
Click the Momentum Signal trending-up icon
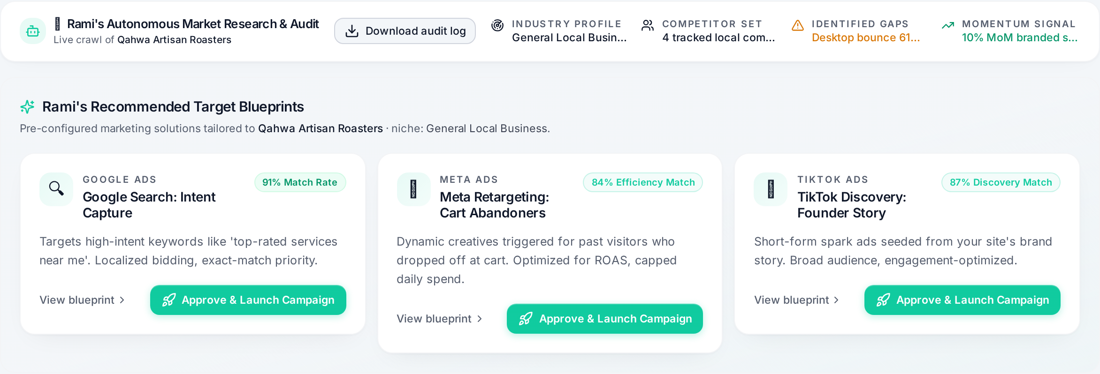(x=948, y=25)
